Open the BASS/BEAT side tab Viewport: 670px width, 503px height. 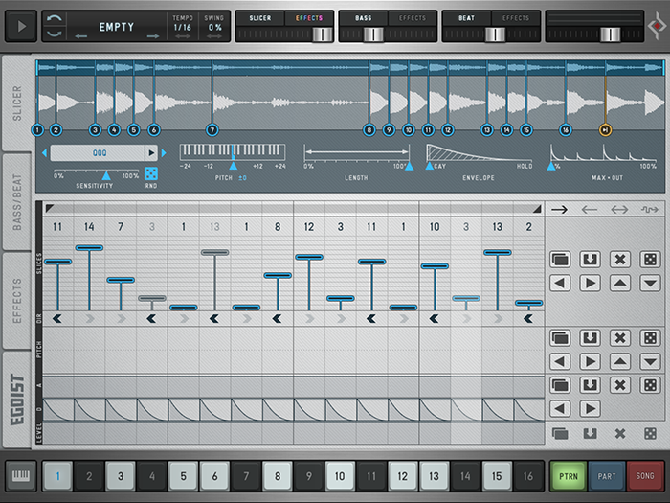(16, 201)
